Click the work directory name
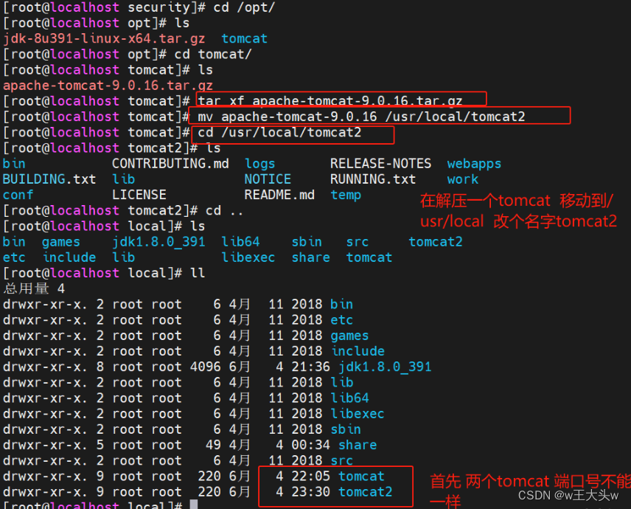The image size is (631, 509). coord(462,179)
